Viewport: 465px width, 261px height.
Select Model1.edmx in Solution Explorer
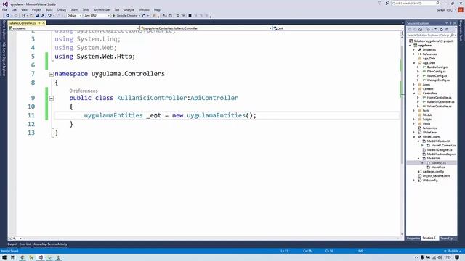[x=431, y=137]
